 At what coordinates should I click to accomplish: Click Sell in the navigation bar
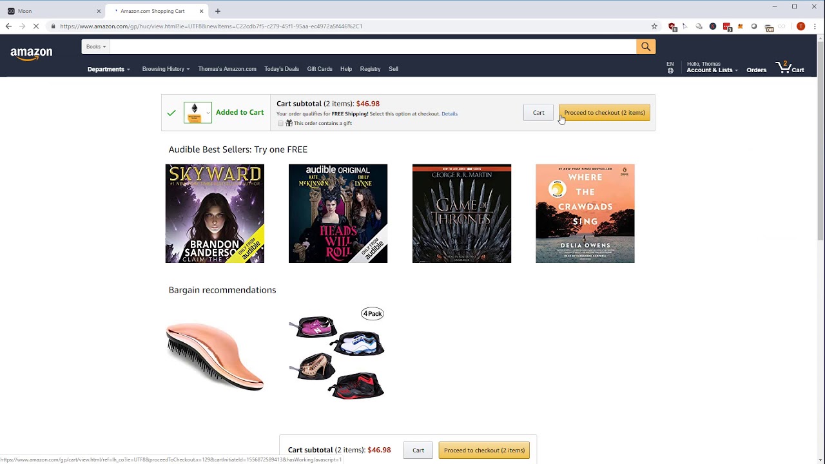point(393,69)
